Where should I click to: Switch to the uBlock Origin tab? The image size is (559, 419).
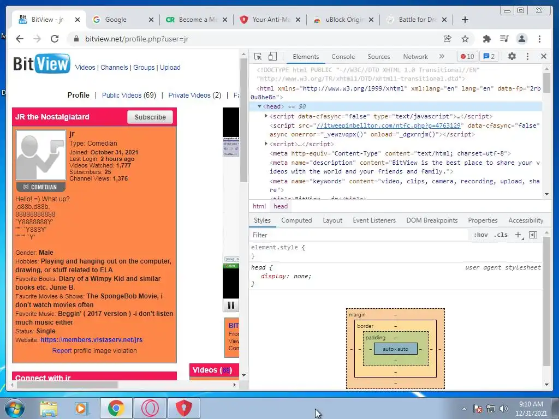click(344, 20)
